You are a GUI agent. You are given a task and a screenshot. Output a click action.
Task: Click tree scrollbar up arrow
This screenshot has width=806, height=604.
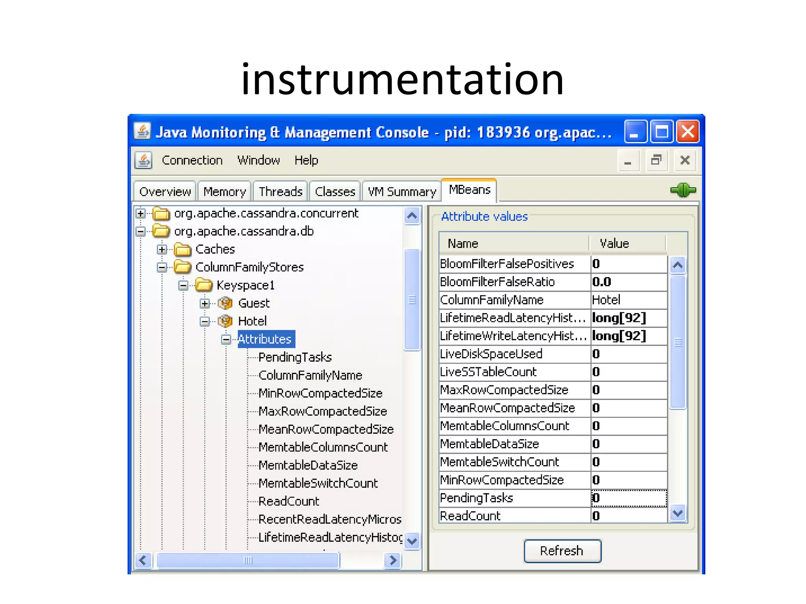(412, 216)
